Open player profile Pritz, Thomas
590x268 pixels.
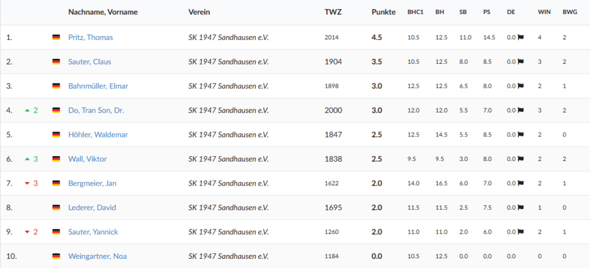pos(90,37)
